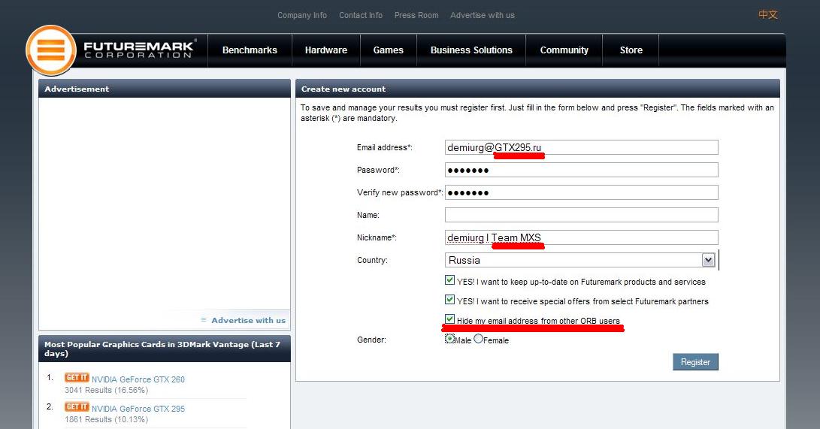Image resolution: width=820 pixels, height=429 pixels.
Task: Uncheck special offers from Futuremark partners
Action: 449,300
